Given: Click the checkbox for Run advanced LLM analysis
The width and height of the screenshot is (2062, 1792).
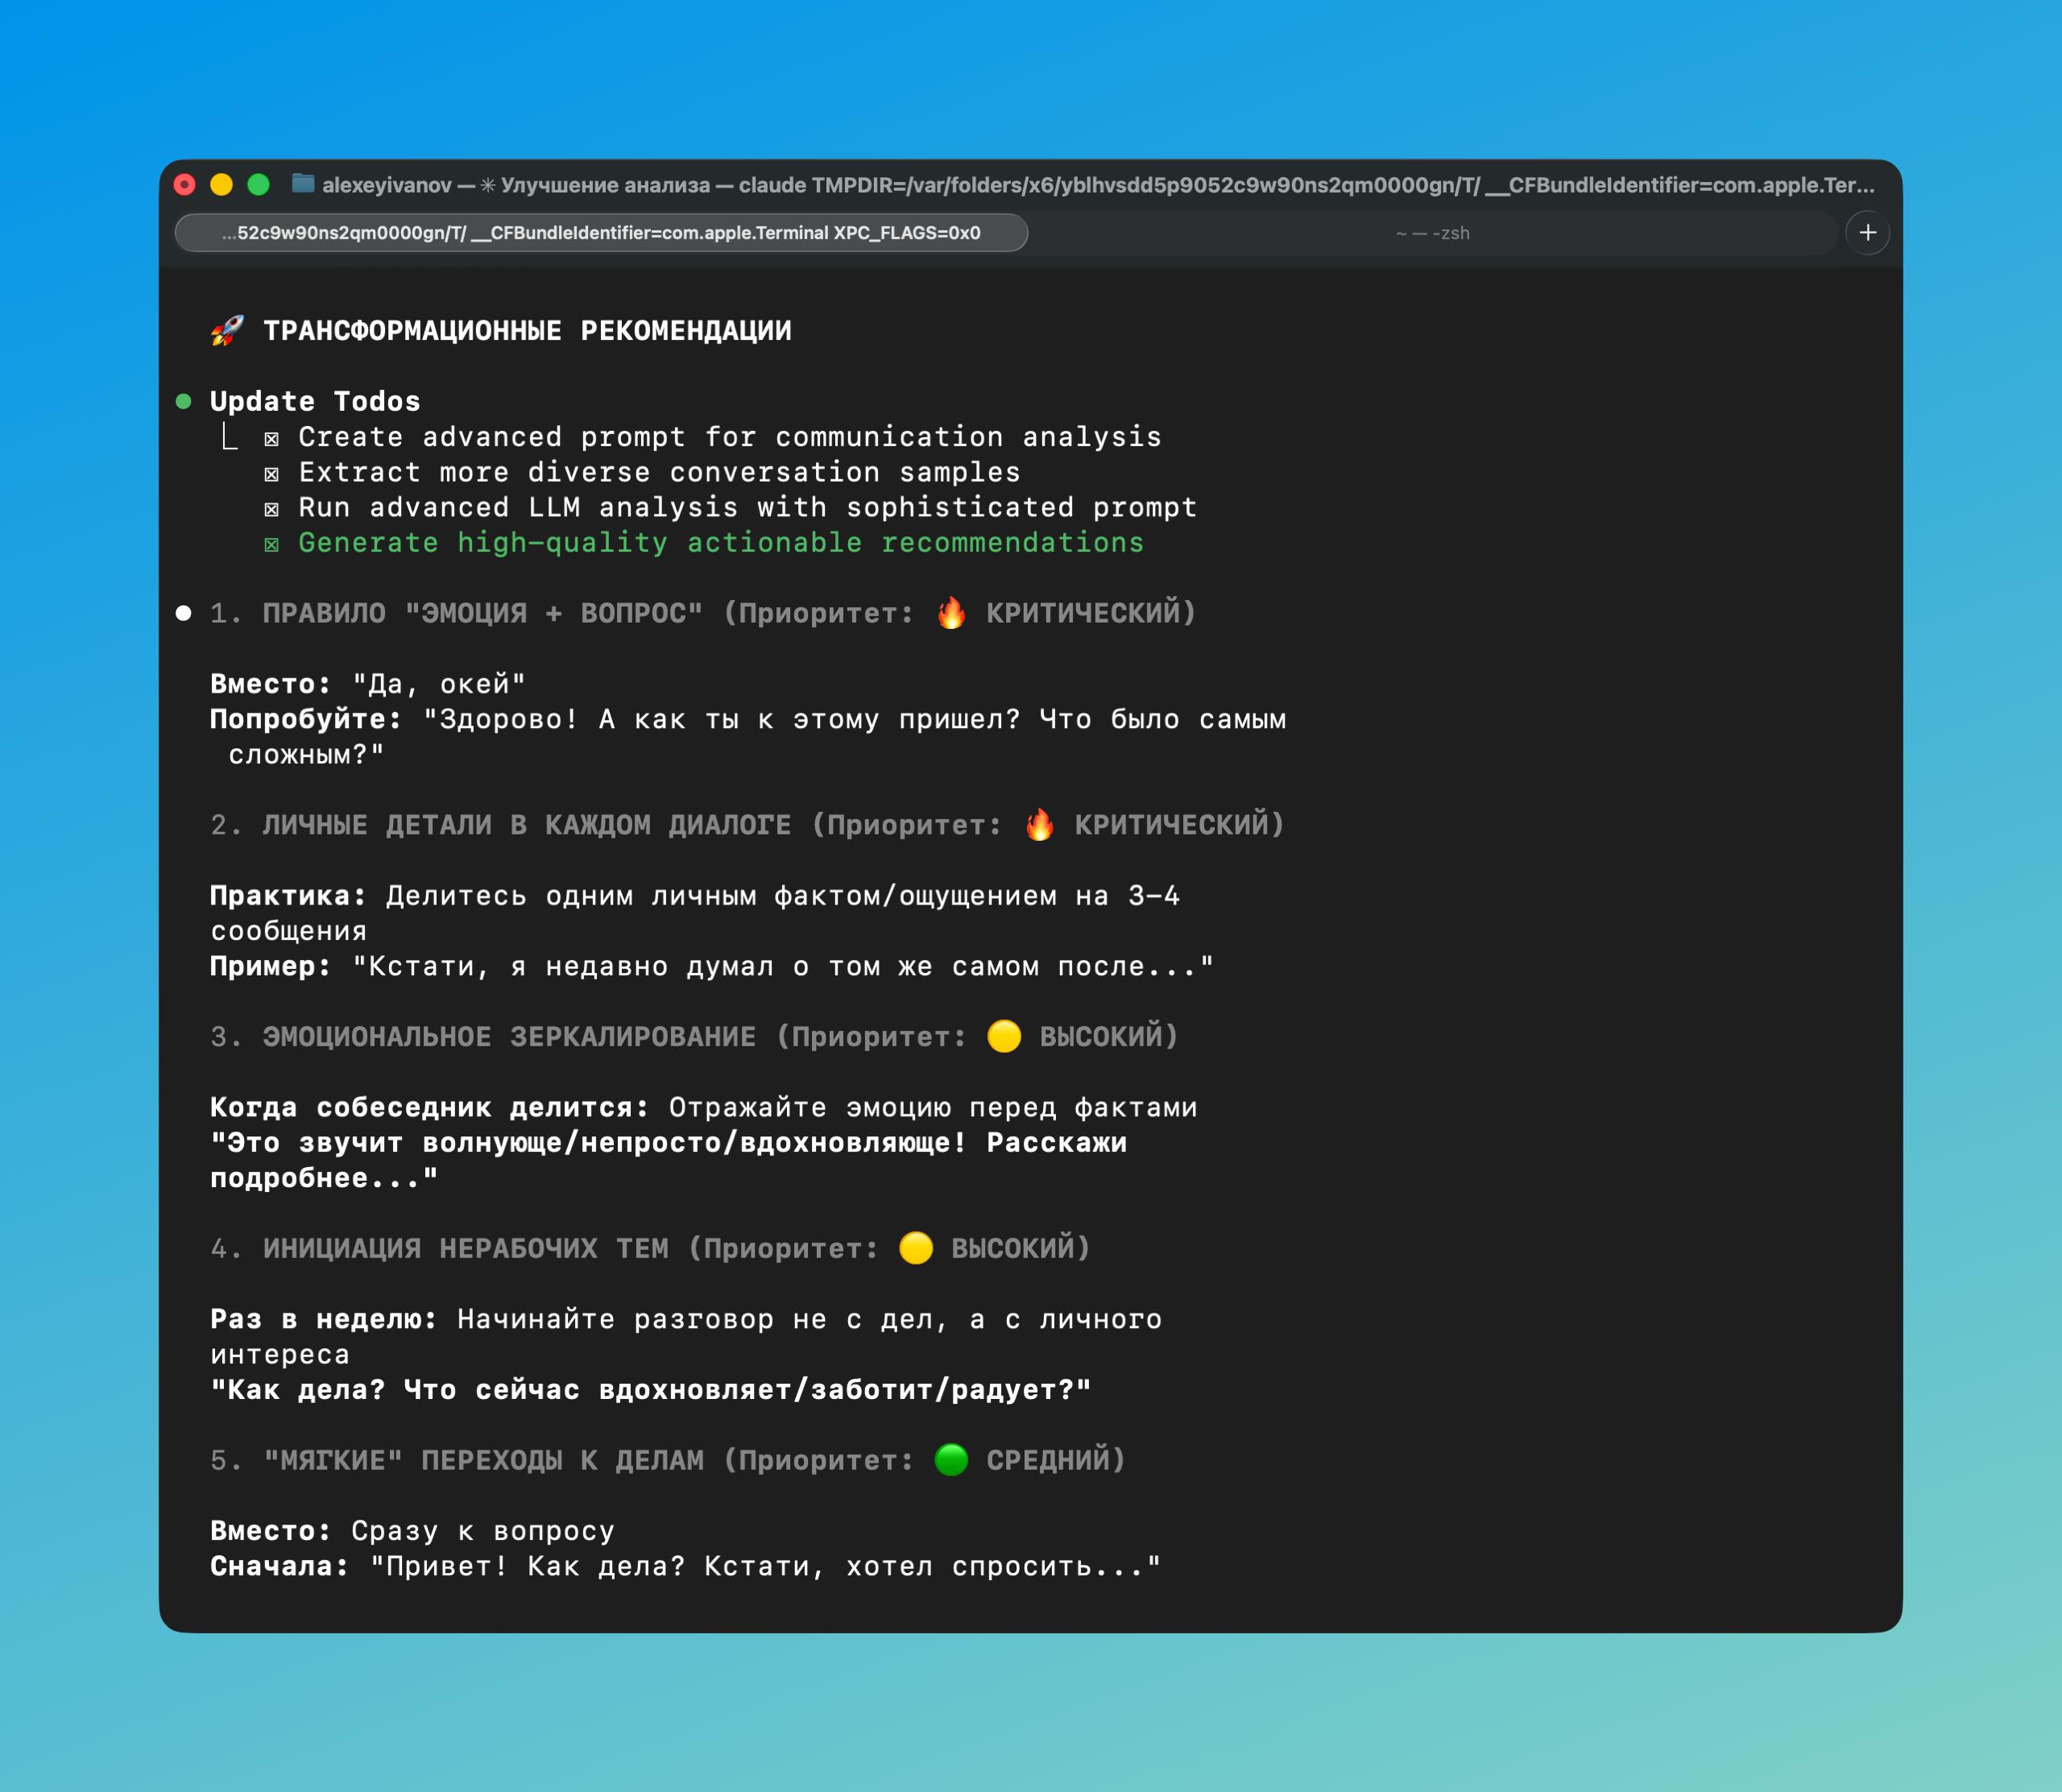Looking at the screenshot, I should [271, 509].
